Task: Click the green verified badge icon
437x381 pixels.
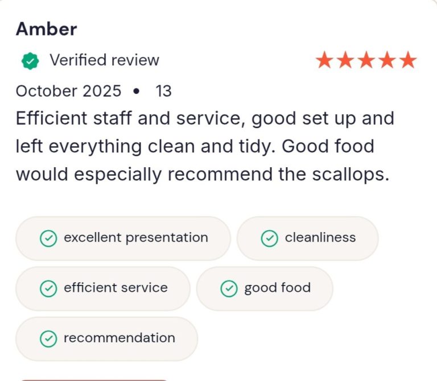Action: coord(30,61)
